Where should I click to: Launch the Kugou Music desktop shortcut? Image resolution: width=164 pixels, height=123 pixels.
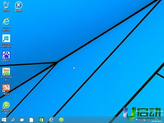(18, 5)
